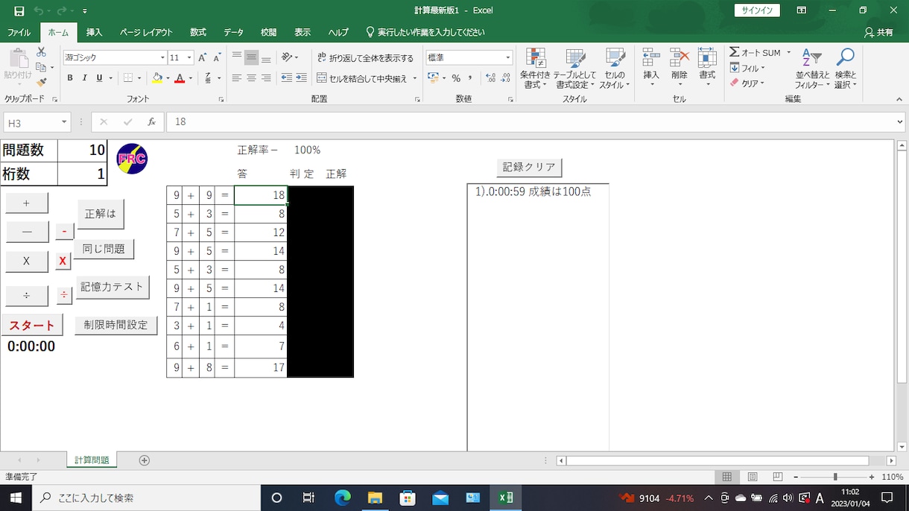
Task: Click the 記憶力テスト button
Action: (x=113, y=287)
